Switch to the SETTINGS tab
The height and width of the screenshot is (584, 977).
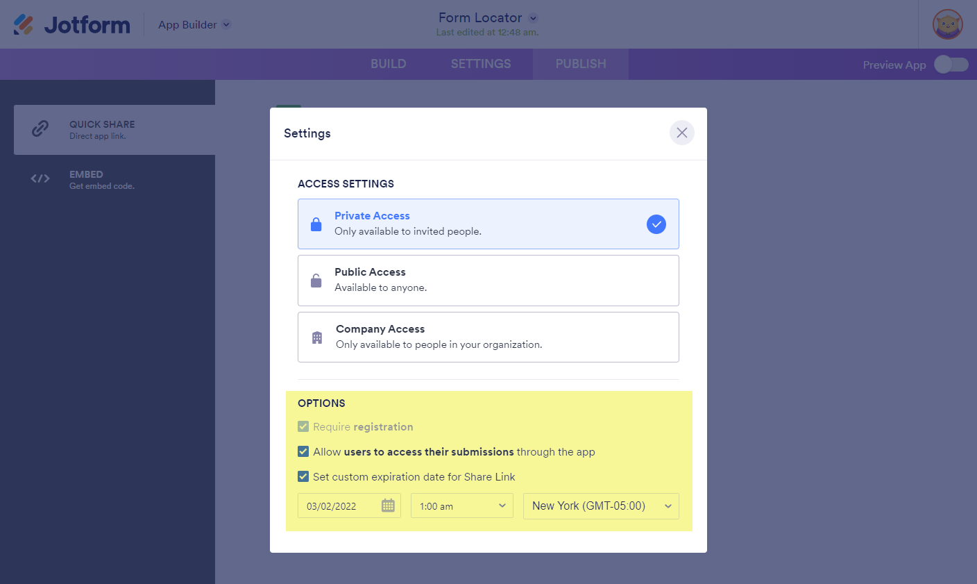coord(481,64)
